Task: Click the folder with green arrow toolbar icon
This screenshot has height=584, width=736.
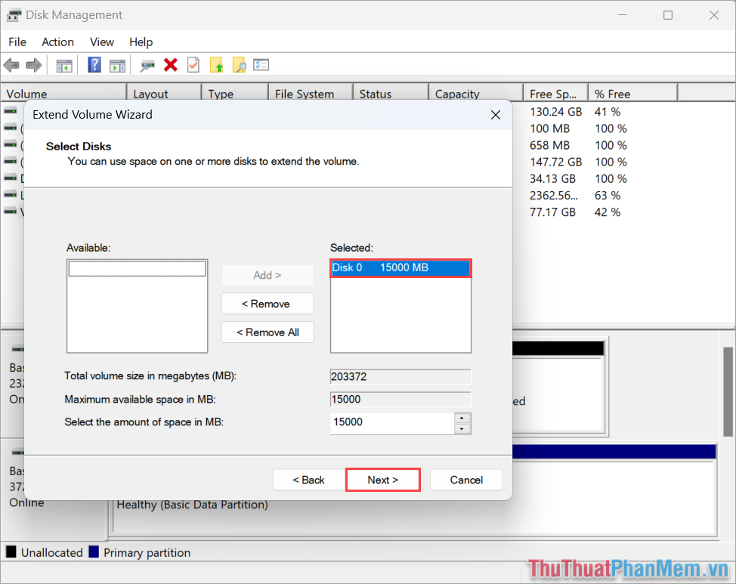Action: (x=217, y=65)
